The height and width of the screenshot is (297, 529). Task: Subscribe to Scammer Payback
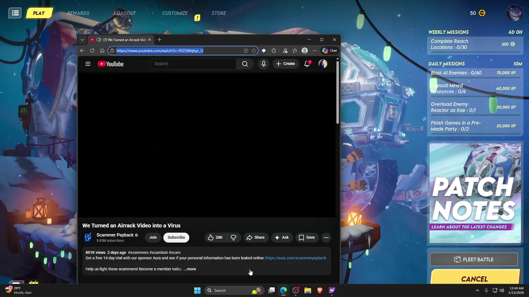click(x=176, y=237)
